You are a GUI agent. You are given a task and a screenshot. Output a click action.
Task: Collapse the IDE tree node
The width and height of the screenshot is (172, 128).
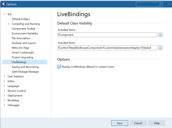point(4,14)
